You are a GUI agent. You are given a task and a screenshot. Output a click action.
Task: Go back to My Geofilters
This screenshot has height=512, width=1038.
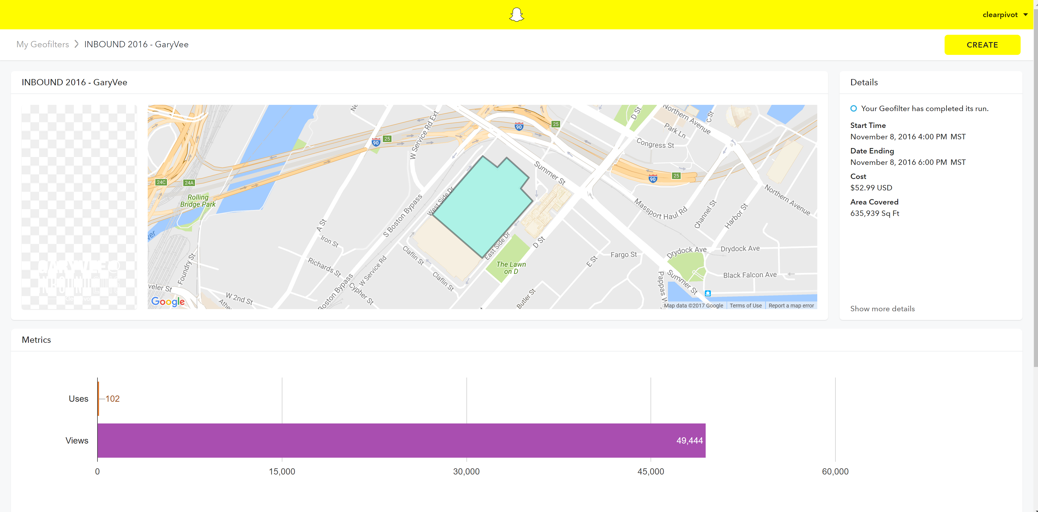click(43, 44)
